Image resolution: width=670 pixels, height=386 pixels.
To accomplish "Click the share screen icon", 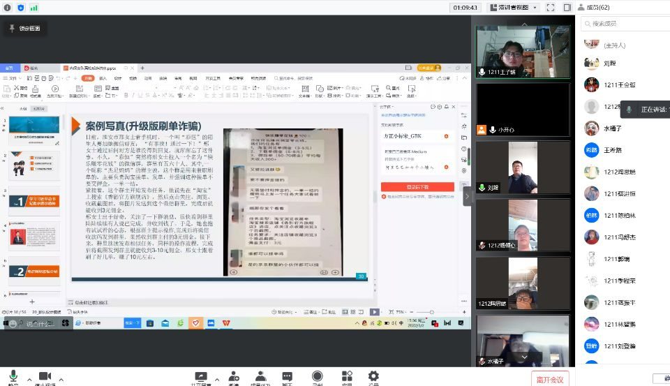I will (202, 376).
